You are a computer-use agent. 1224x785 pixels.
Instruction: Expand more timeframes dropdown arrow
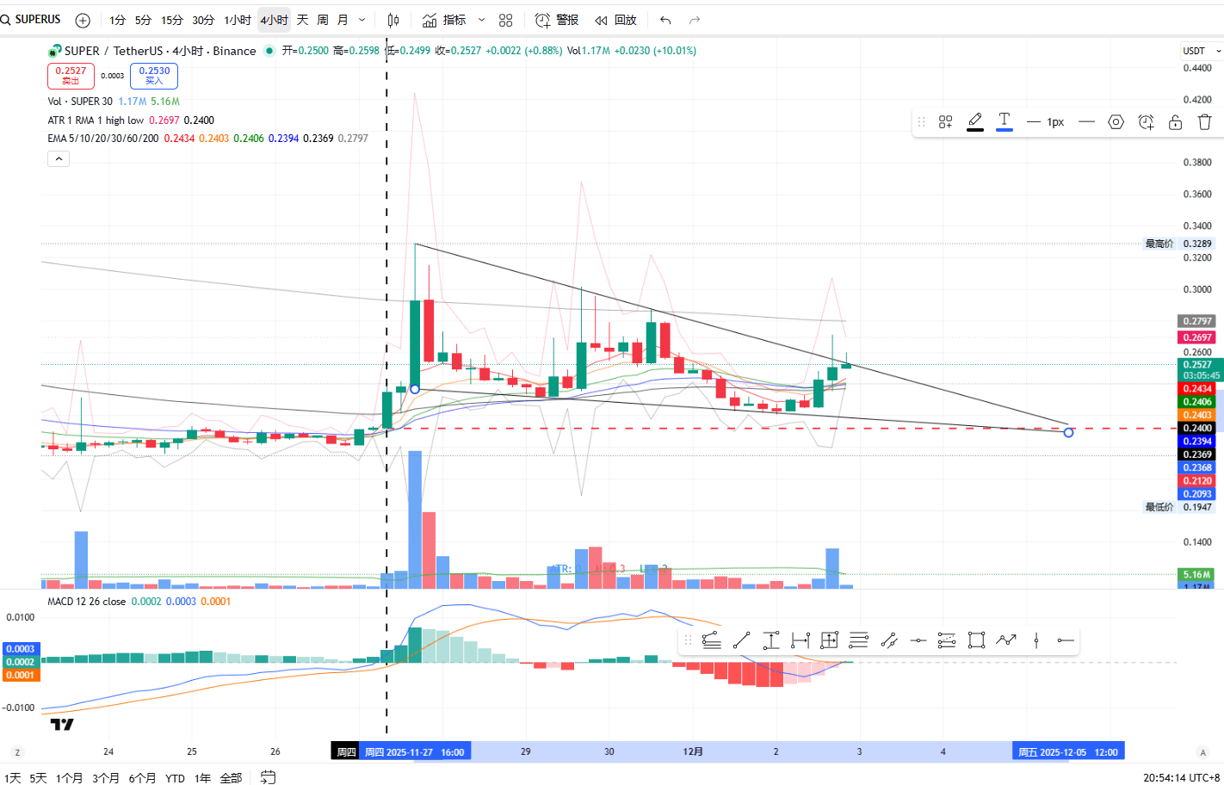coord(362,20)
